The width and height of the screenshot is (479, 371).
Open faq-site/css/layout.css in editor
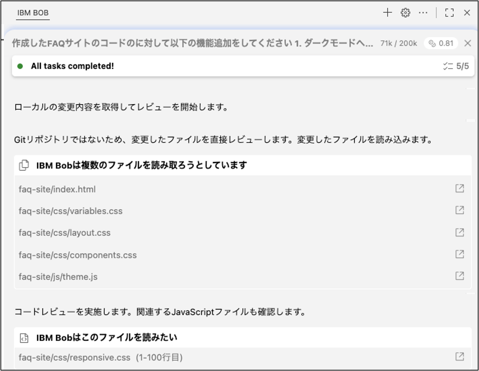coord(460,232)
